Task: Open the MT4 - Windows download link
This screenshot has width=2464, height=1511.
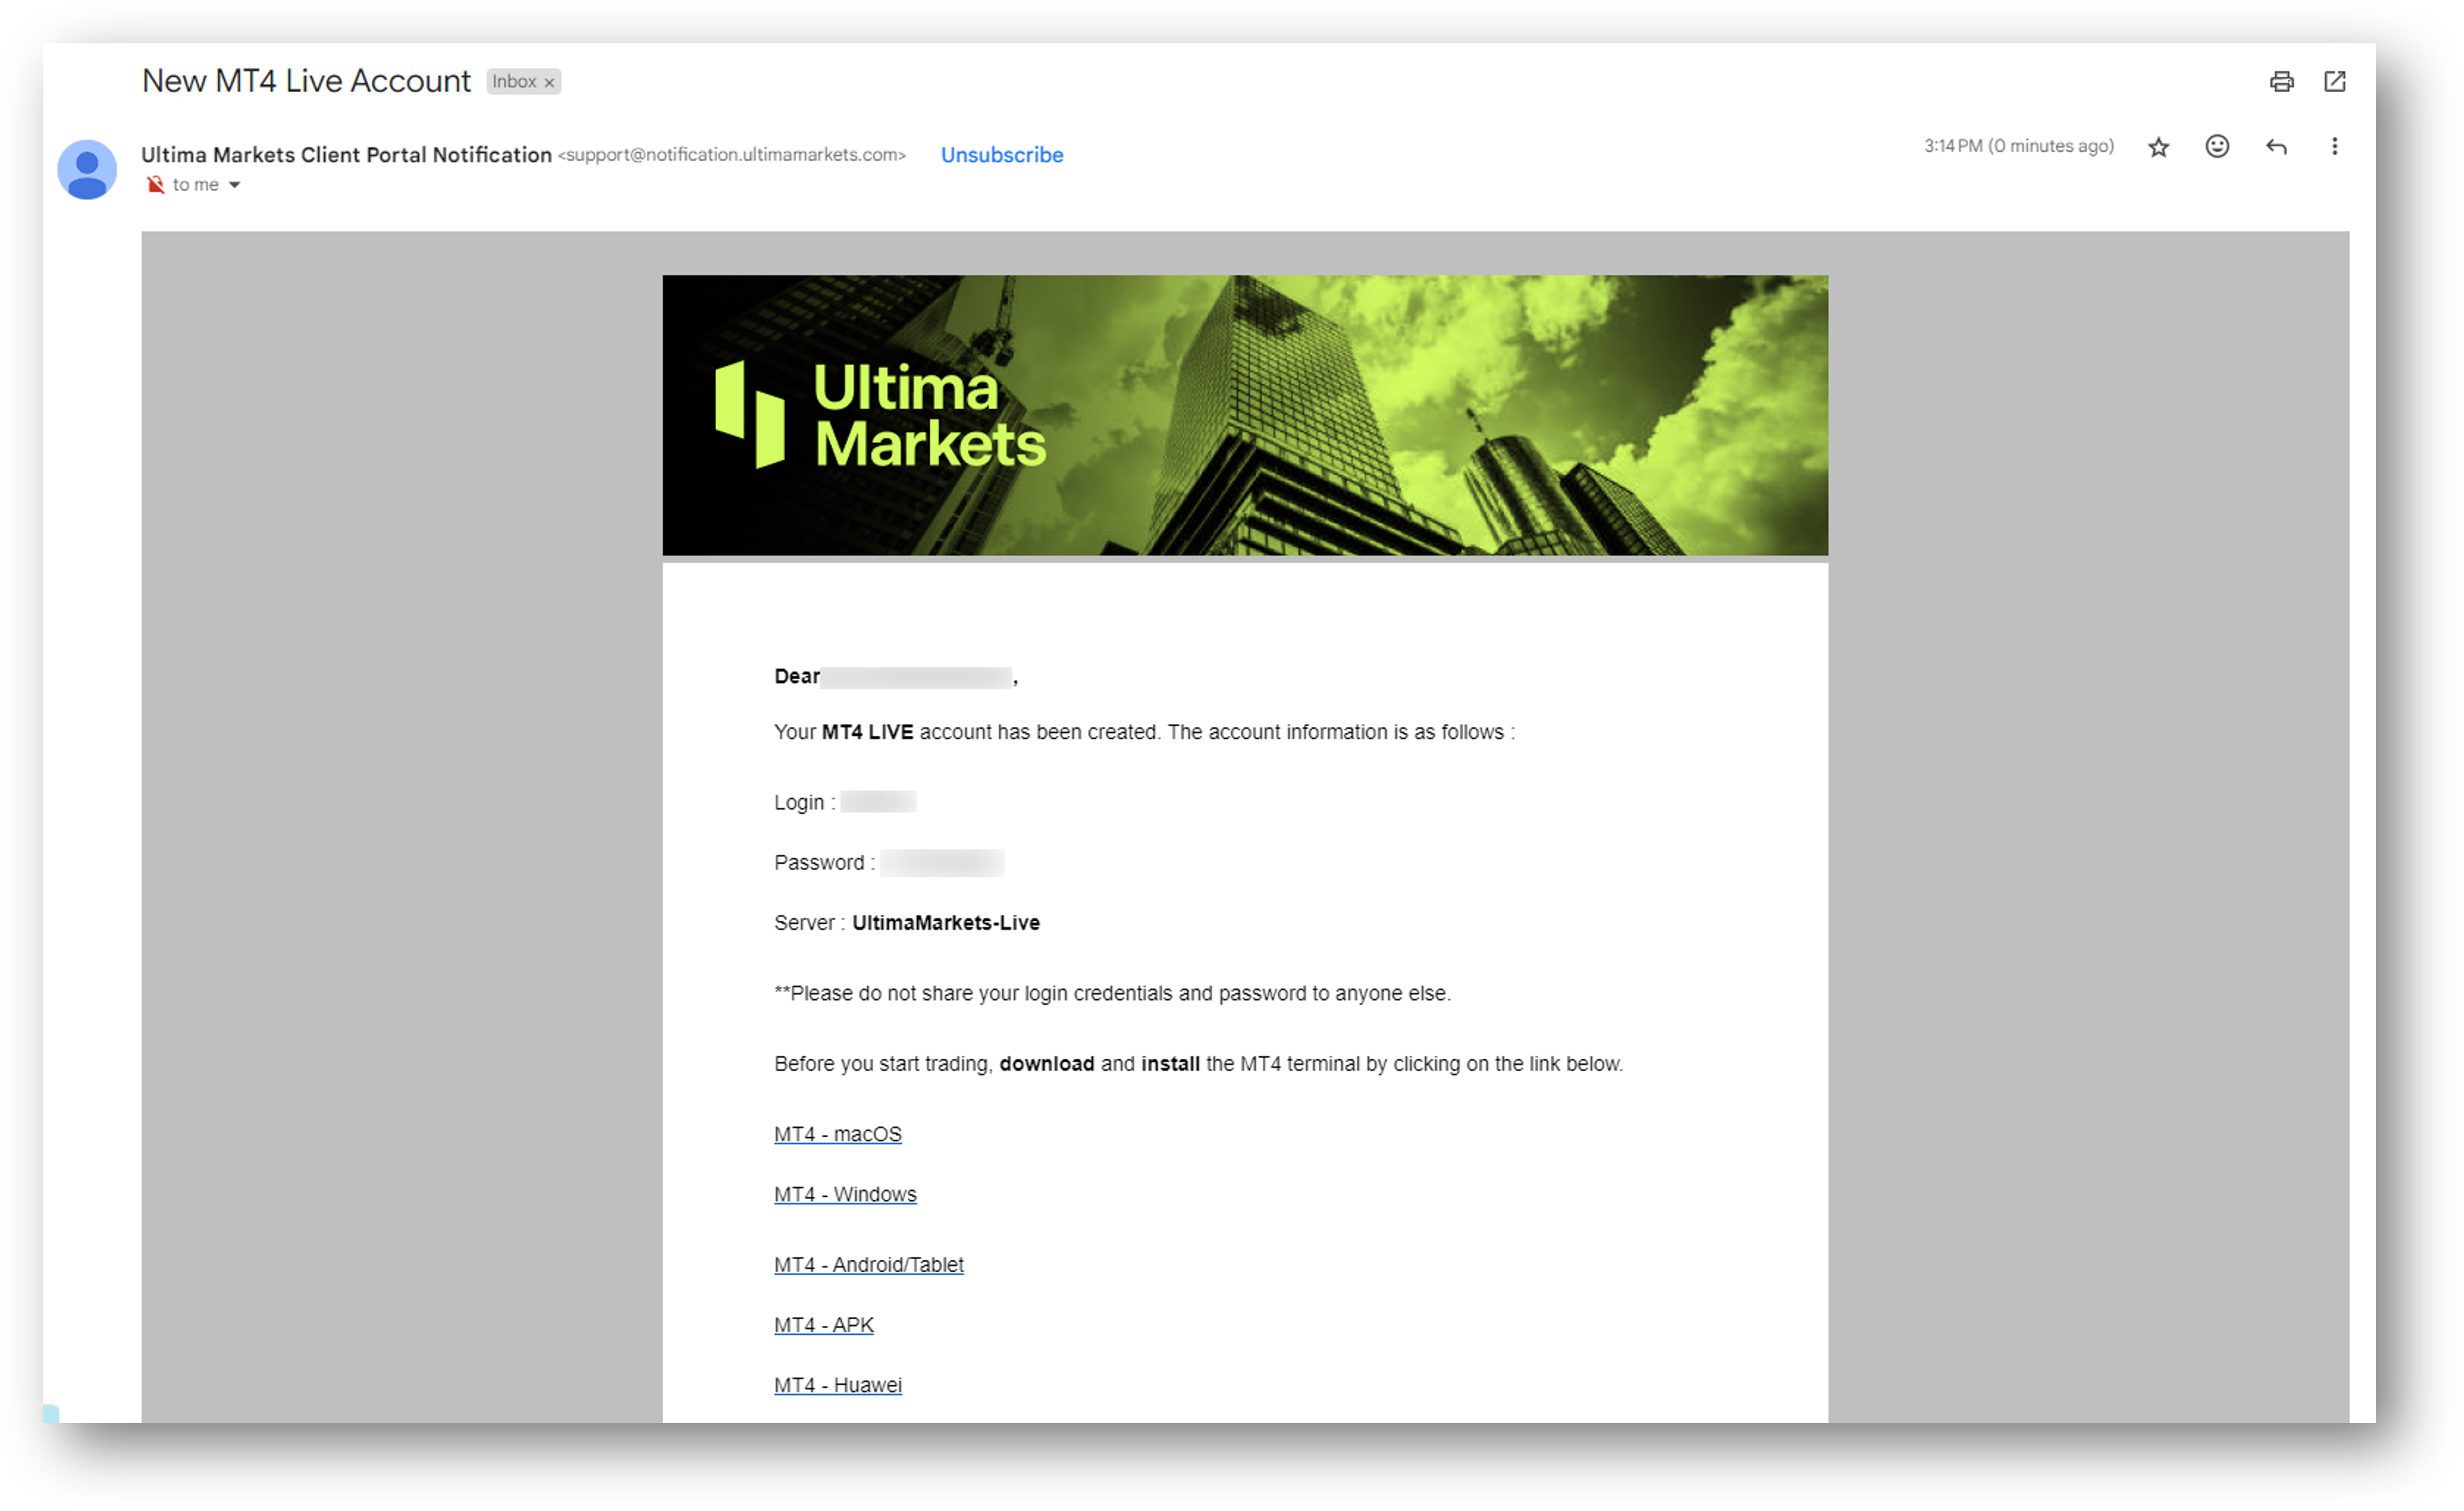Action: [x=844, y=1194]
